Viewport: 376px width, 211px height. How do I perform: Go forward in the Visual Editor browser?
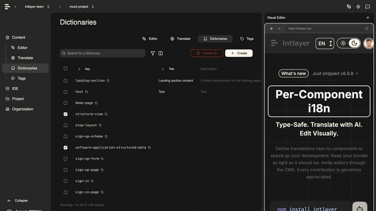pos(279,29)
